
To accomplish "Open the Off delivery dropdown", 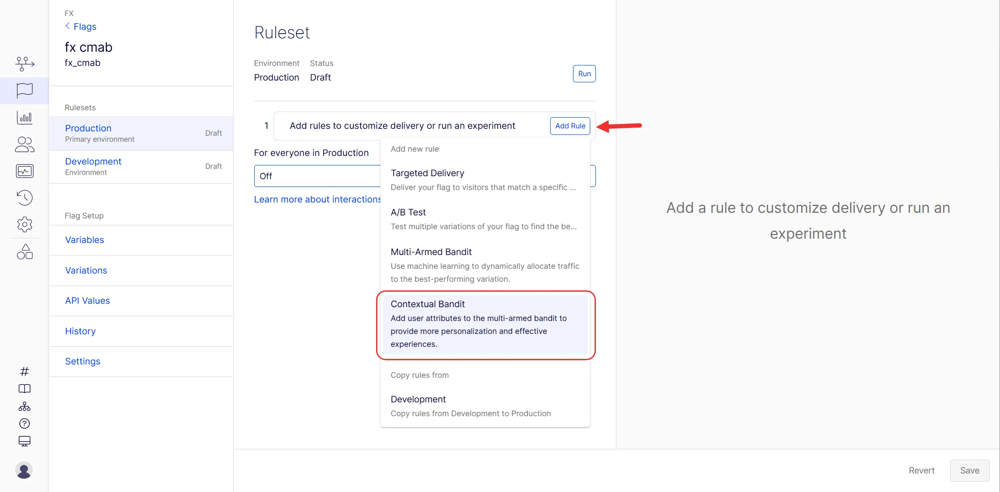I will tap(318, 176).
